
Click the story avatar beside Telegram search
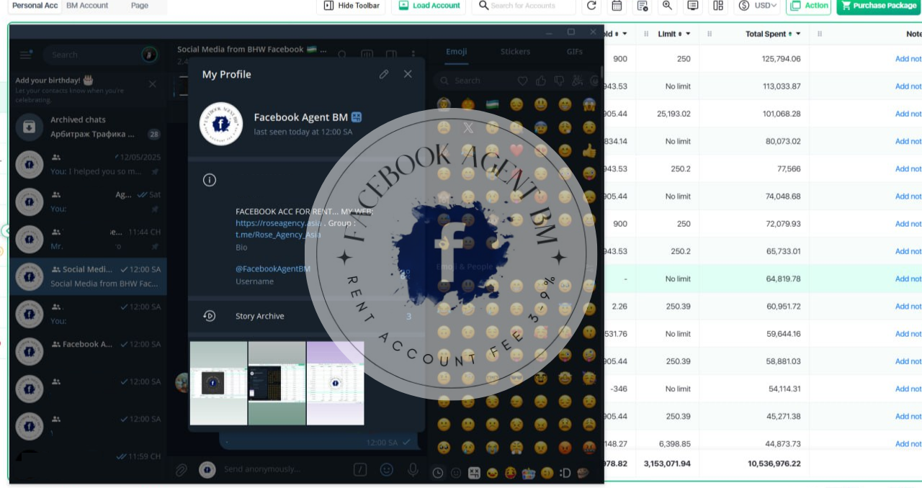tap(150, 55)
